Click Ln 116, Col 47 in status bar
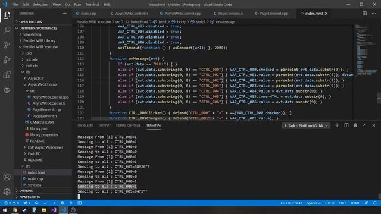 (291, 203)
